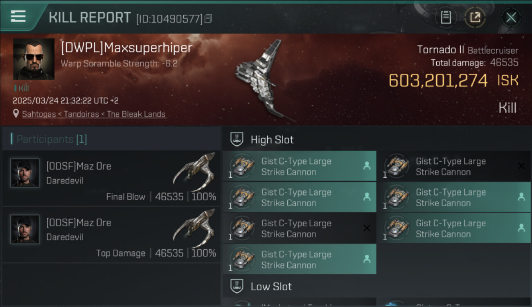This screenshot has height=307, width=532.
Task: Click the Tornado II ship image
Action: point(264,80)
